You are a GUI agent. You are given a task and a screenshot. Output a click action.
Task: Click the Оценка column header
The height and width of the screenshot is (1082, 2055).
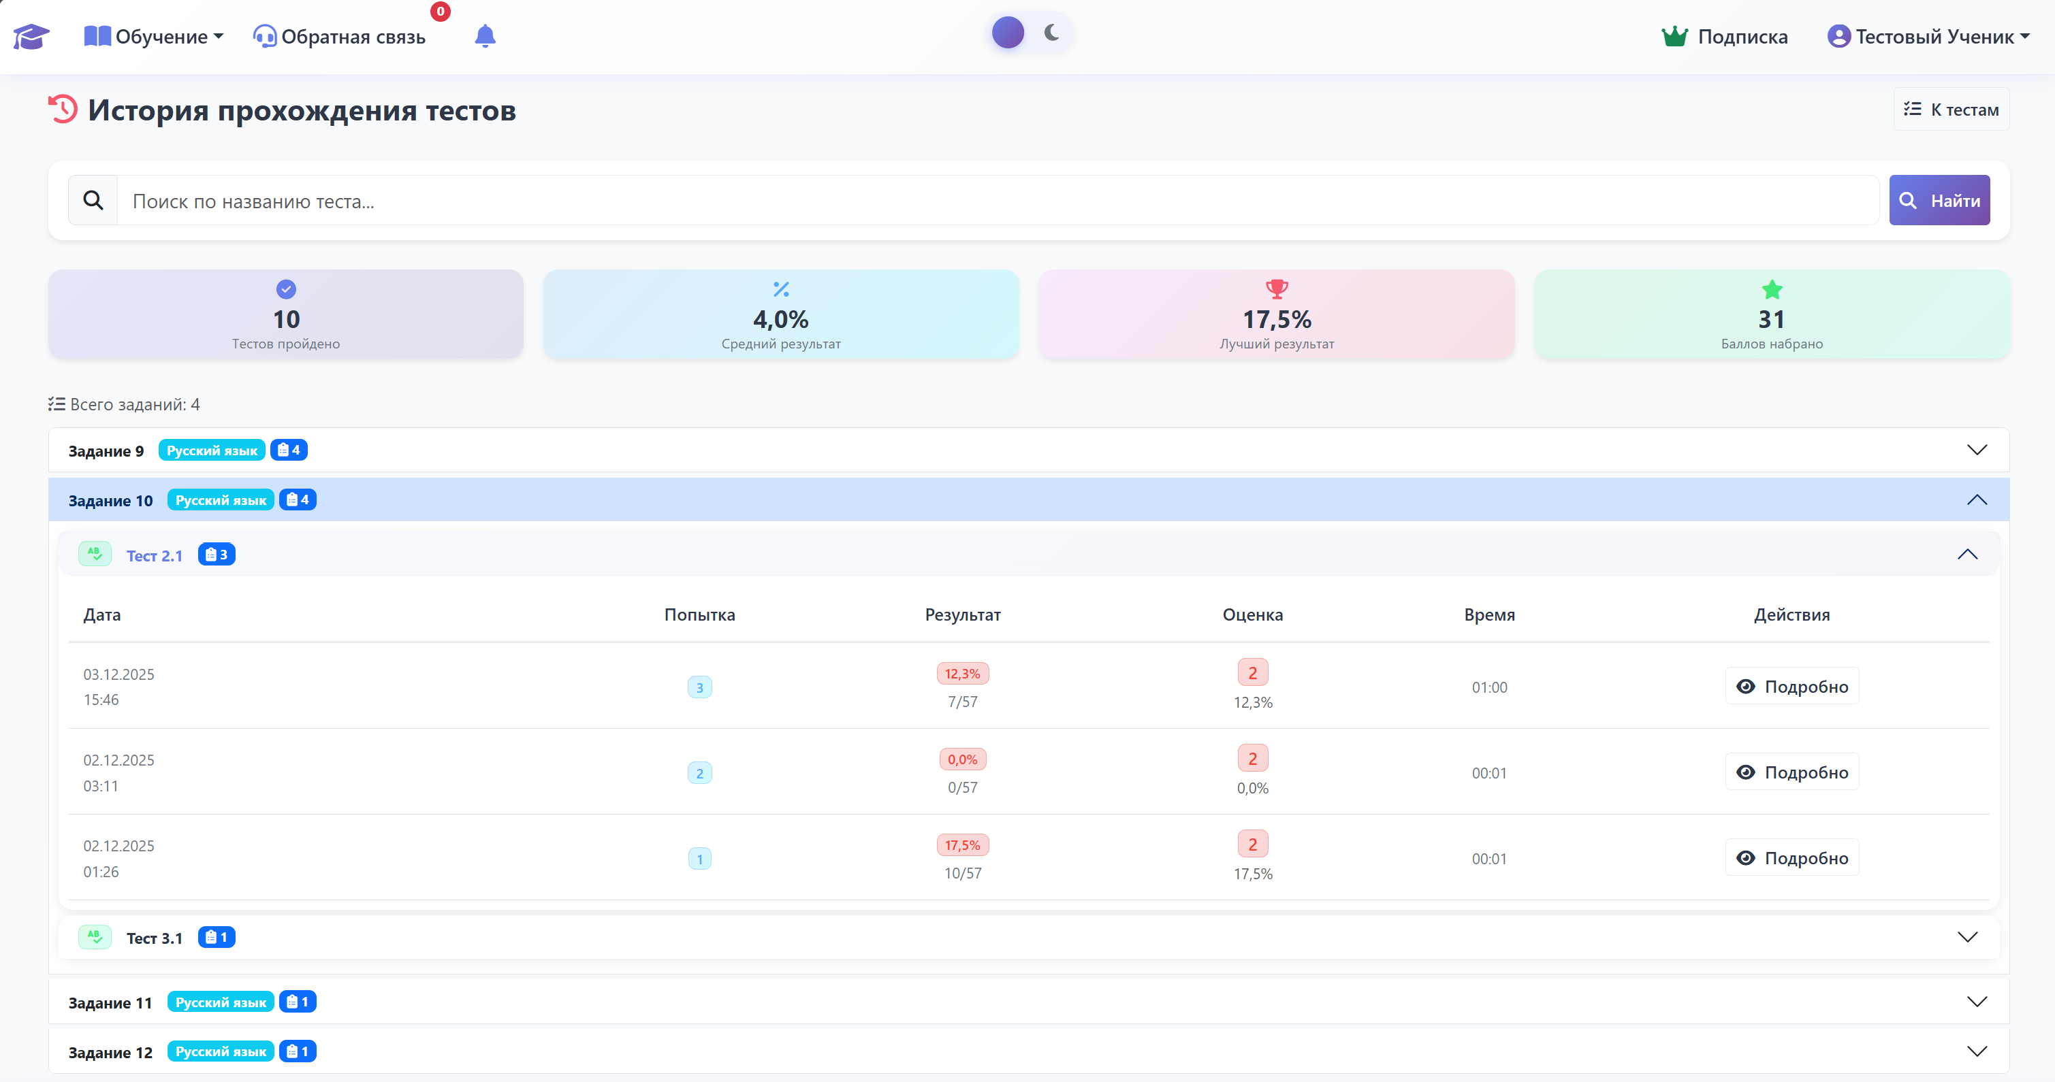pyautogui.click(x=1252, y=614)
